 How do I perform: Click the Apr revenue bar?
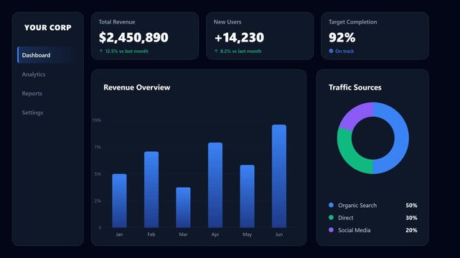point(215,185)
